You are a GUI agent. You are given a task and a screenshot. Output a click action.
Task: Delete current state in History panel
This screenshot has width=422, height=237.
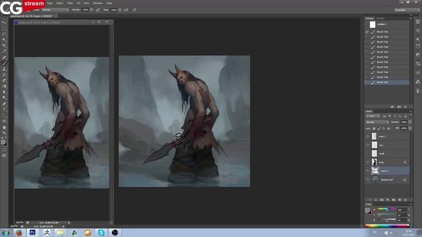(x=406, y=107)
